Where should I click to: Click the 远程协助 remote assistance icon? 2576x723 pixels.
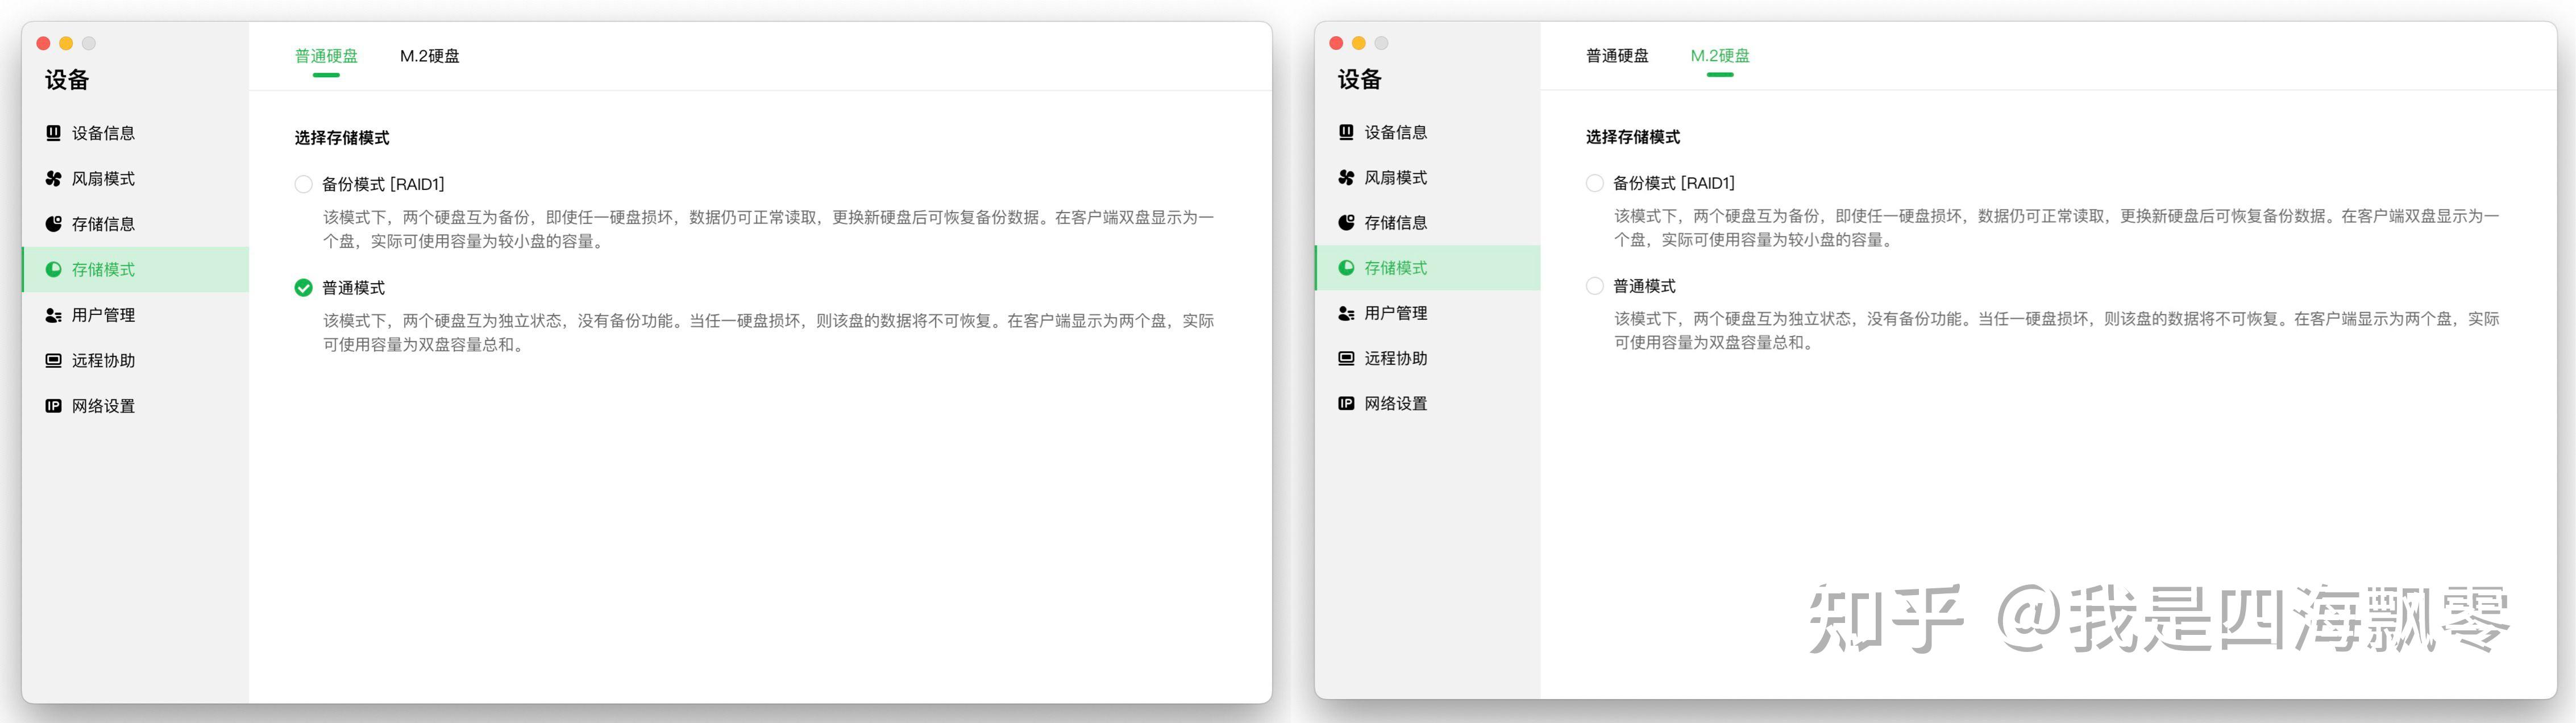(x=53, y=360)
